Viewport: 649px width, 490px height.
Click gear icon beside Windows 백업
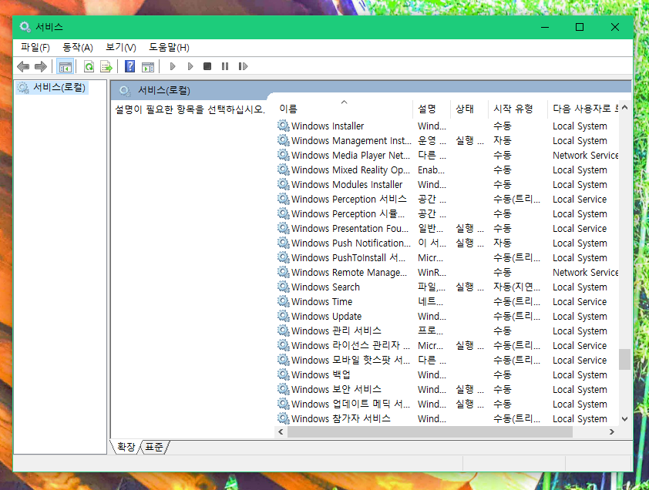tap(284, 374)
